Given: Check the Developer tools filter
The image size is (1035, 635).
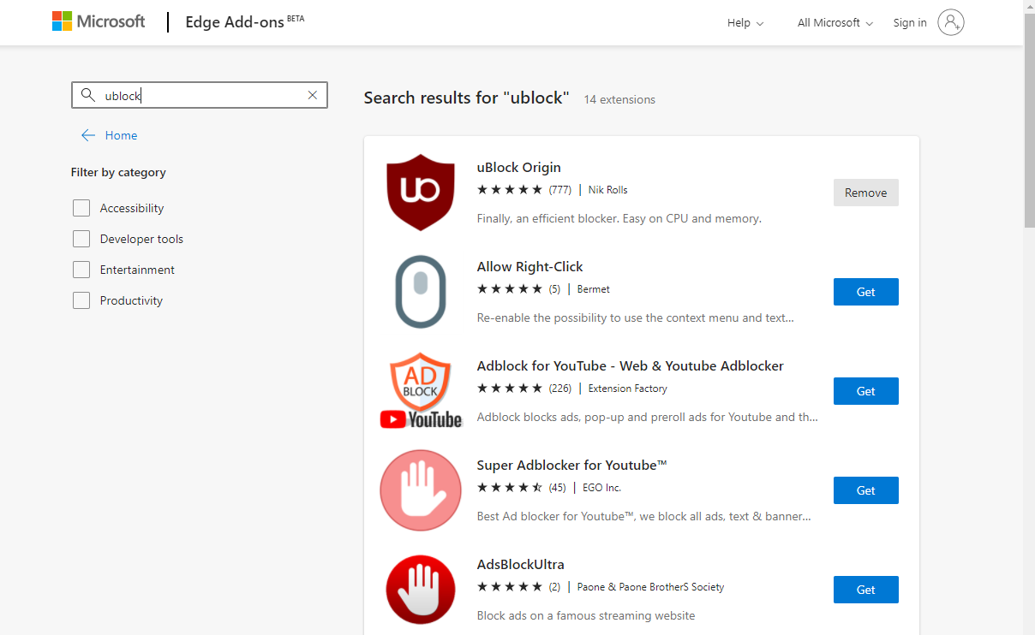Looking at the screenshot, I should [81, 239].
